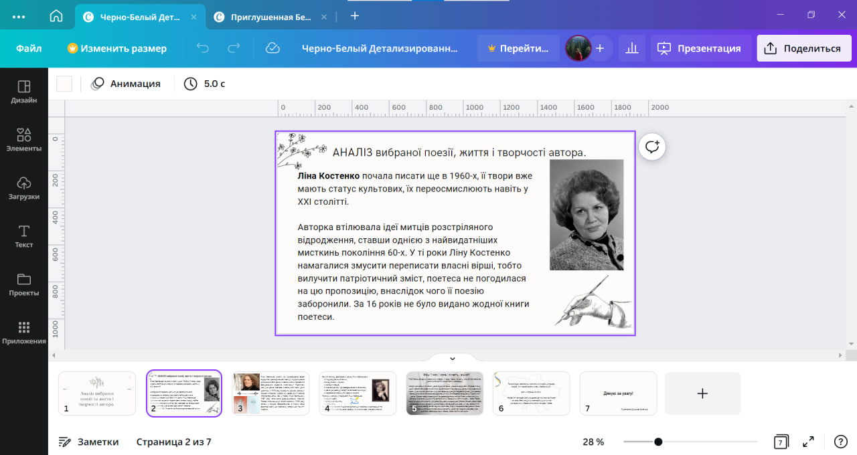This screenshot has height=455, width=857.
Task: Toggle fullscreen with the expand arrows icon
Action: (x=808, y=442)
